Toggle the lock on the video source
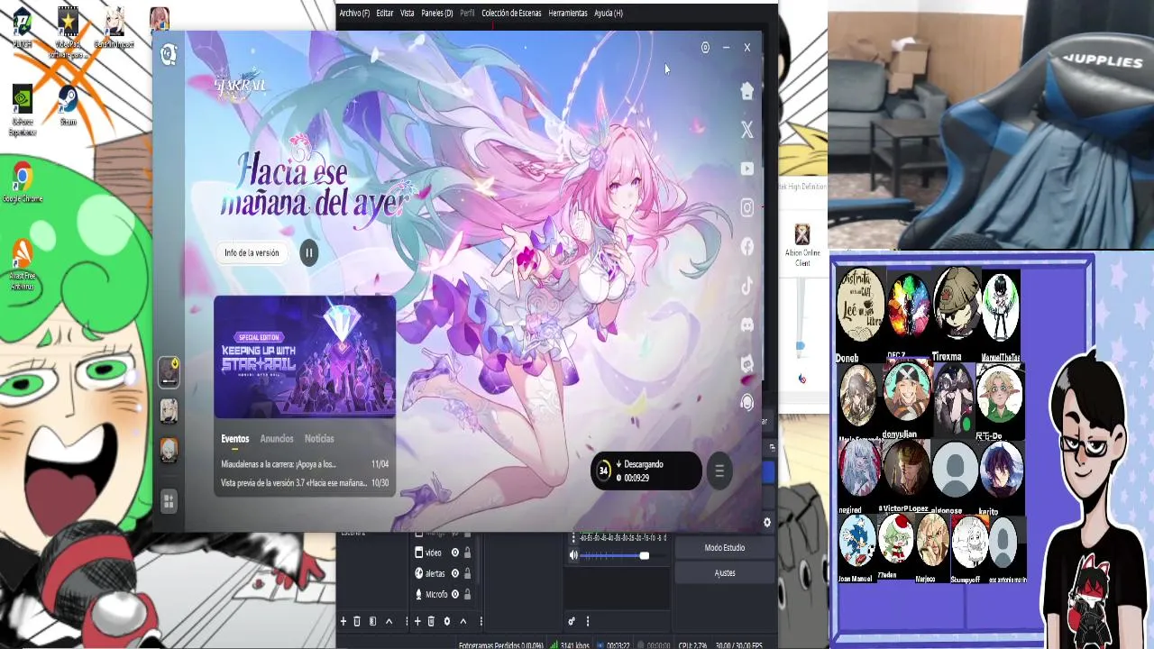The image size is (1154, 649). 468,553
